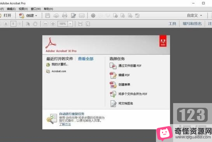Select the arrow selection tool
This screenshot has width=212, height=142.
pyautogui.click(x=28, y=24)
